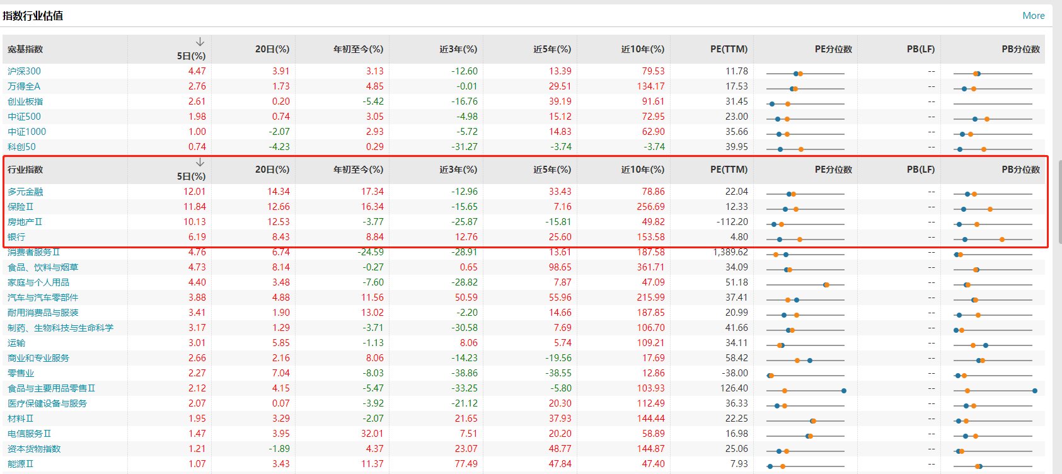Click PB(LF) header in 行业指数 table

(x=921, y=170)
